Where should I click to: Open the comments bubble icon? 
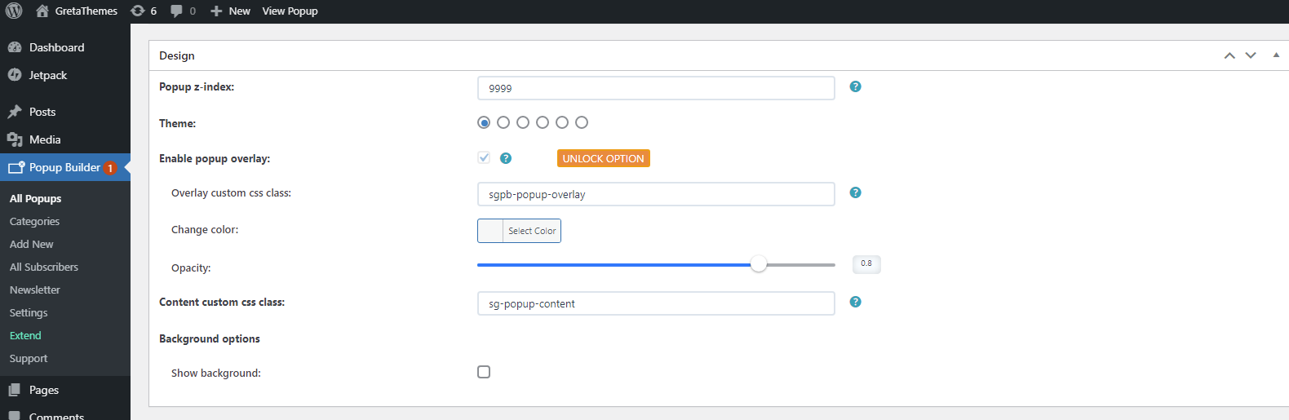[x=177, y=11]
